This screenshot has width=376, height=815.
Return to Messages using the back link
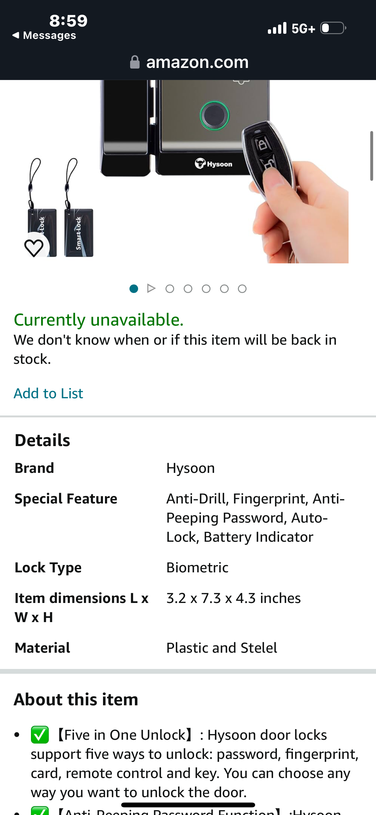(44, 35)
